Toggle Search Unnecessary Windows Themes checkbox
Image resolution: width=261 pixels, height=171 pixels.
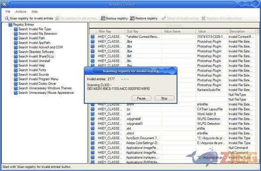[16, 88]
